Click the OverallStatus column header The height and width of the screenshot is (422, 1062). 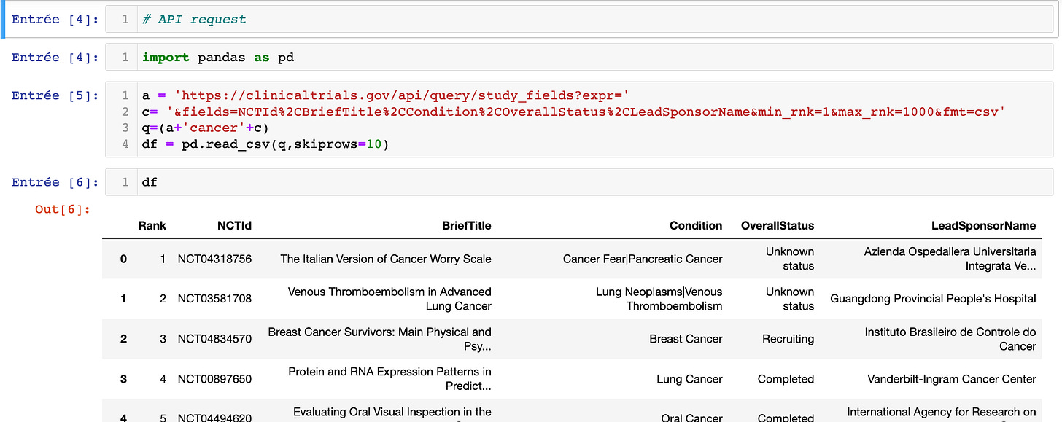[x=778, y=226]
